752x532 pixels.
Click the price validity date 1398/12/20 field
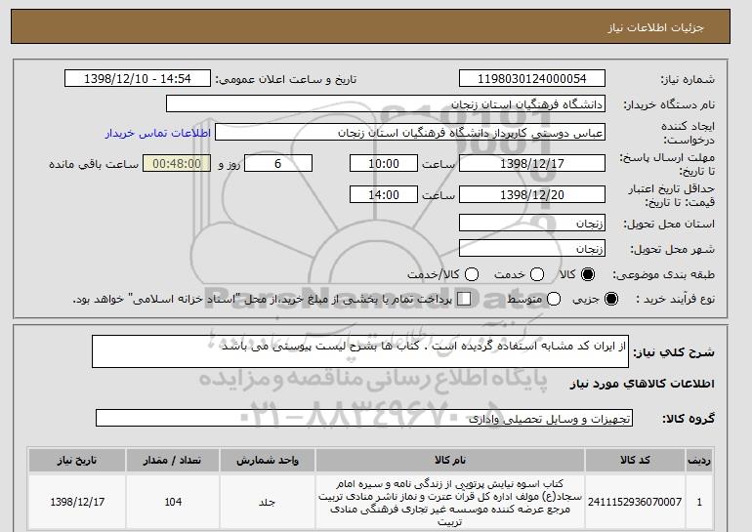tap(532, 194)
